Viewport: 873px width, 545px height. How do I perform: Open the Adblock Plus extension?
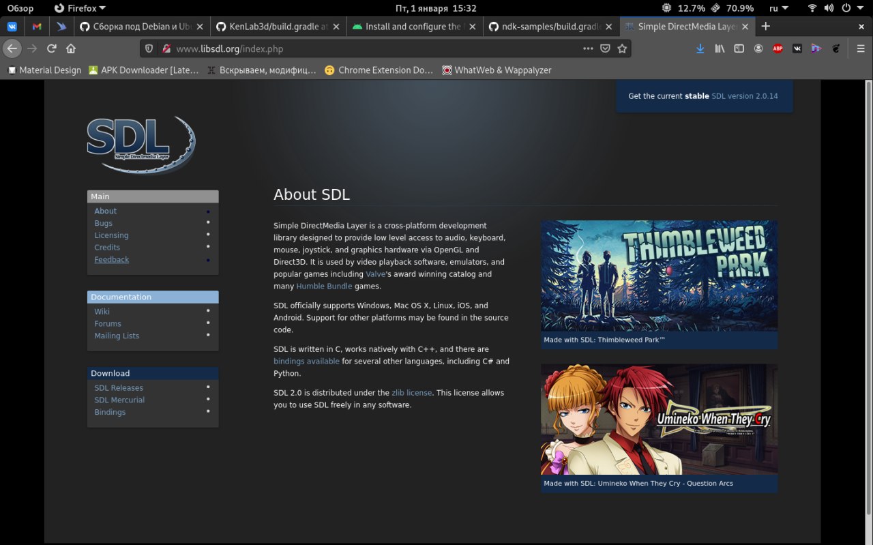pyautogui.click(x=778, y=48)
